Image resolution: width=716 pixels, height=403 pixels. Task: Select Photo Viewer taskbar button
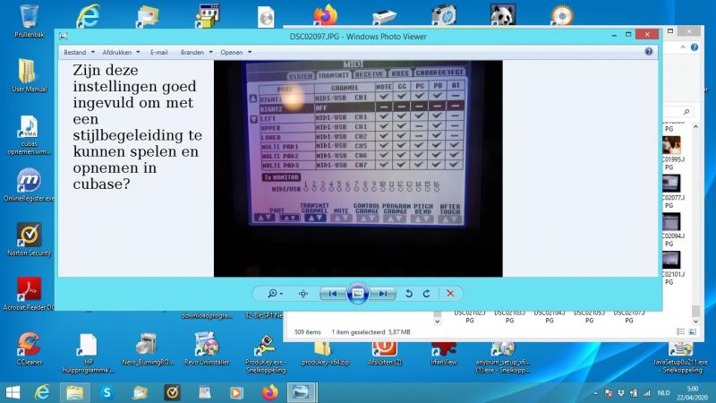302,392
